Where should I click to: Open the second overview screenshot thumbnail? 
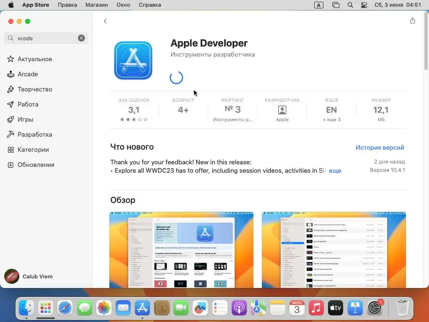click(334, 250)
